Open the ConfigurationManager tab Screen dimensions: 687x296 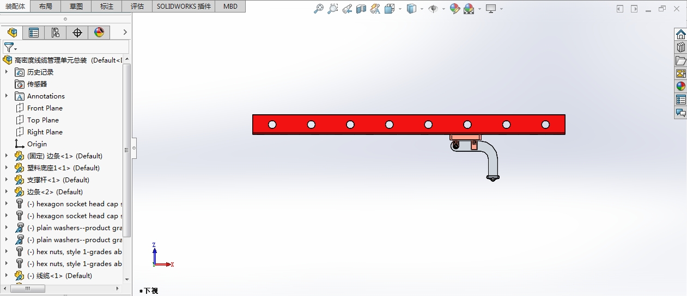pos(56,33)
